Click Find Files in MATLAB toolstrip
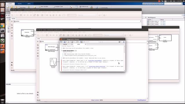The width and height of the screenshot is (185, 104). coord(22,8)
